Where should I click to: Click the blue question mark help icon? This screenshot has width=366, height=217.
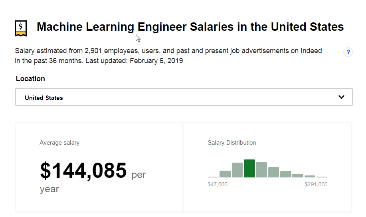pyautogui.click(x=348, y=52)
